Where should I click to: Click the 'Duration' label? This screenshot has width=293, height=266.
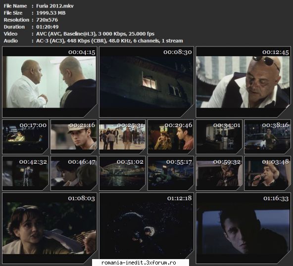tap(14, 27)
